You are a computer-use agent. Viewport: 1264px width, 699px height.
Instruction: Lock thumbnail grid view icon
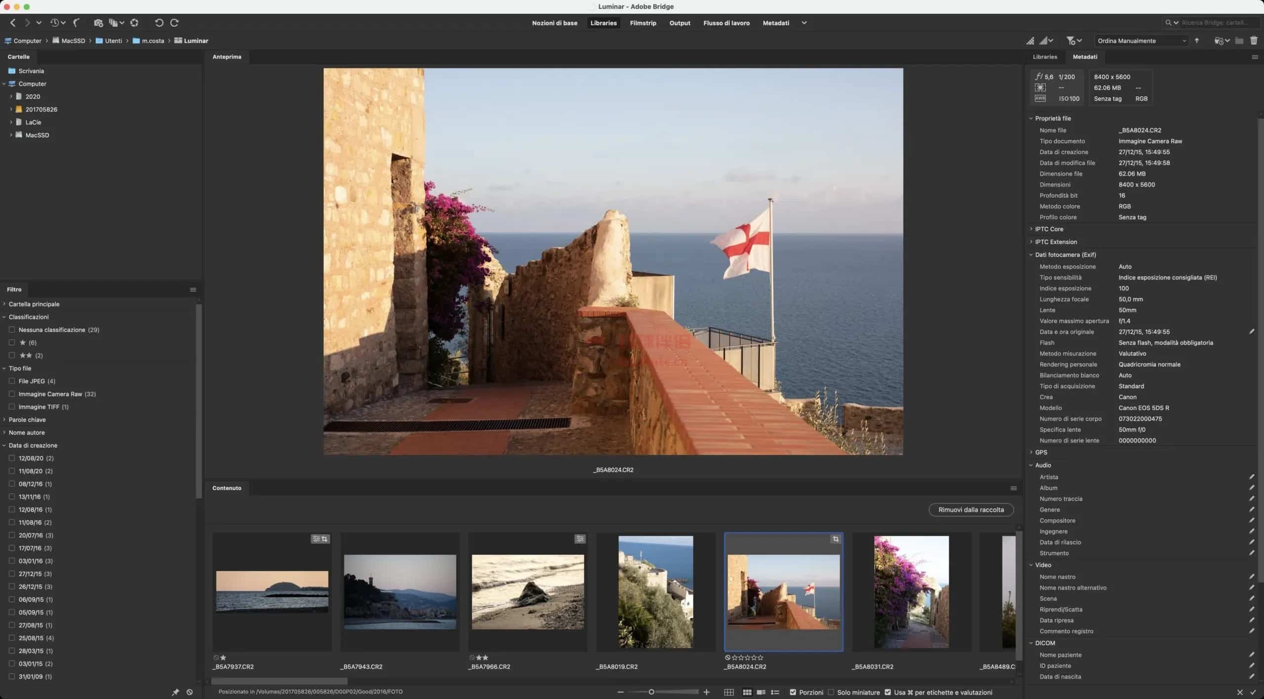click(x=729, y=692)
